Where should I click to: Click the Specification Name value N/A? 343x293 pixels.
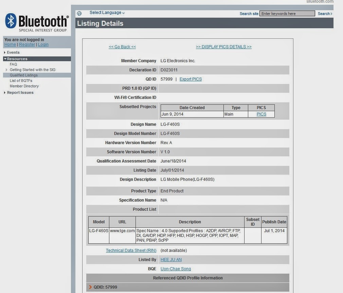tap(164, 200)
